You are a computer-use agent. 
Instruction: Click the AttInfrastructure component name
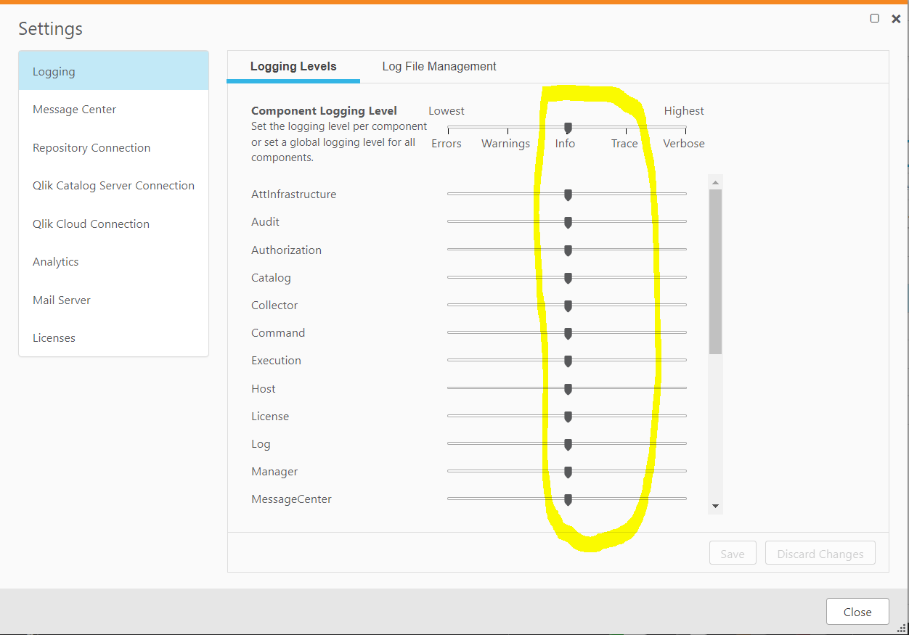click(x=294, y=194)
